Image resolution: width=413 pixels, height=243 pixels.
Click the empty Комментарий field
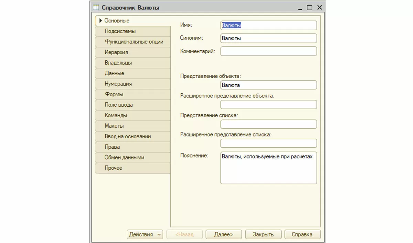(268, 51)
